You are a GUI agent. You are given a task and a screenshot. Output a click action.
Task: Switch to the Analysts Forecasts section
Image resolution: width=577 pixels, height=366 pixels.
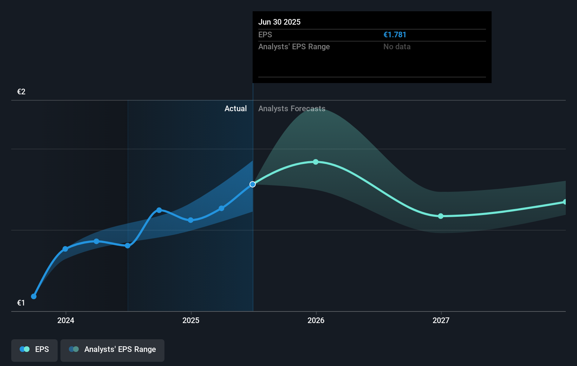point(291,108)
